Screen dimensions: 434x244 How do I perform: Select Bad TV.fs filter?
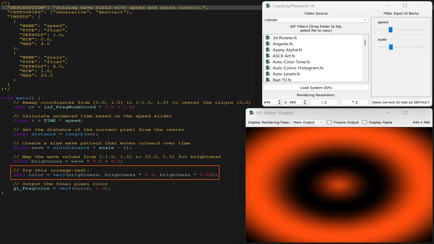pos(313,80)
